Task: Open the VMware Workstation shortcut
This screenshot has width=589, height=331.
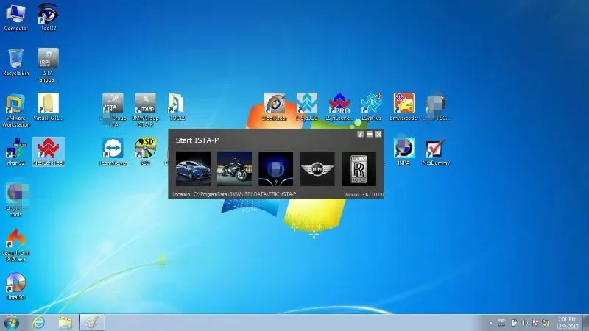Action: (15, 110)
